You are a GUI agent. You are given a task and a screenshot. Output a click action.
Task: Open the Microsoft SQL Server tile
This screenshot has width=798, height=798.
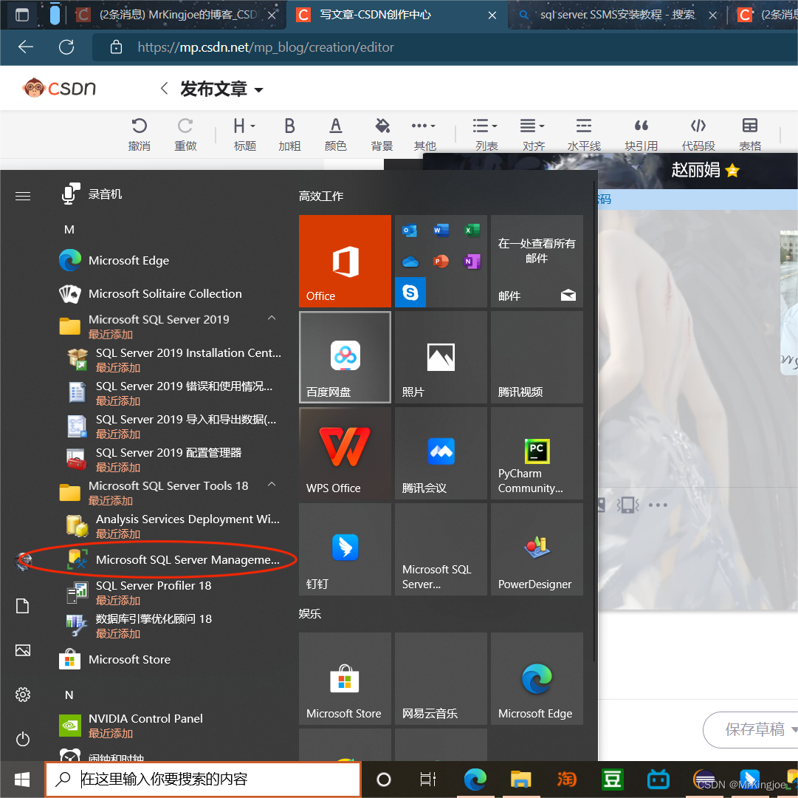[441, 549]
